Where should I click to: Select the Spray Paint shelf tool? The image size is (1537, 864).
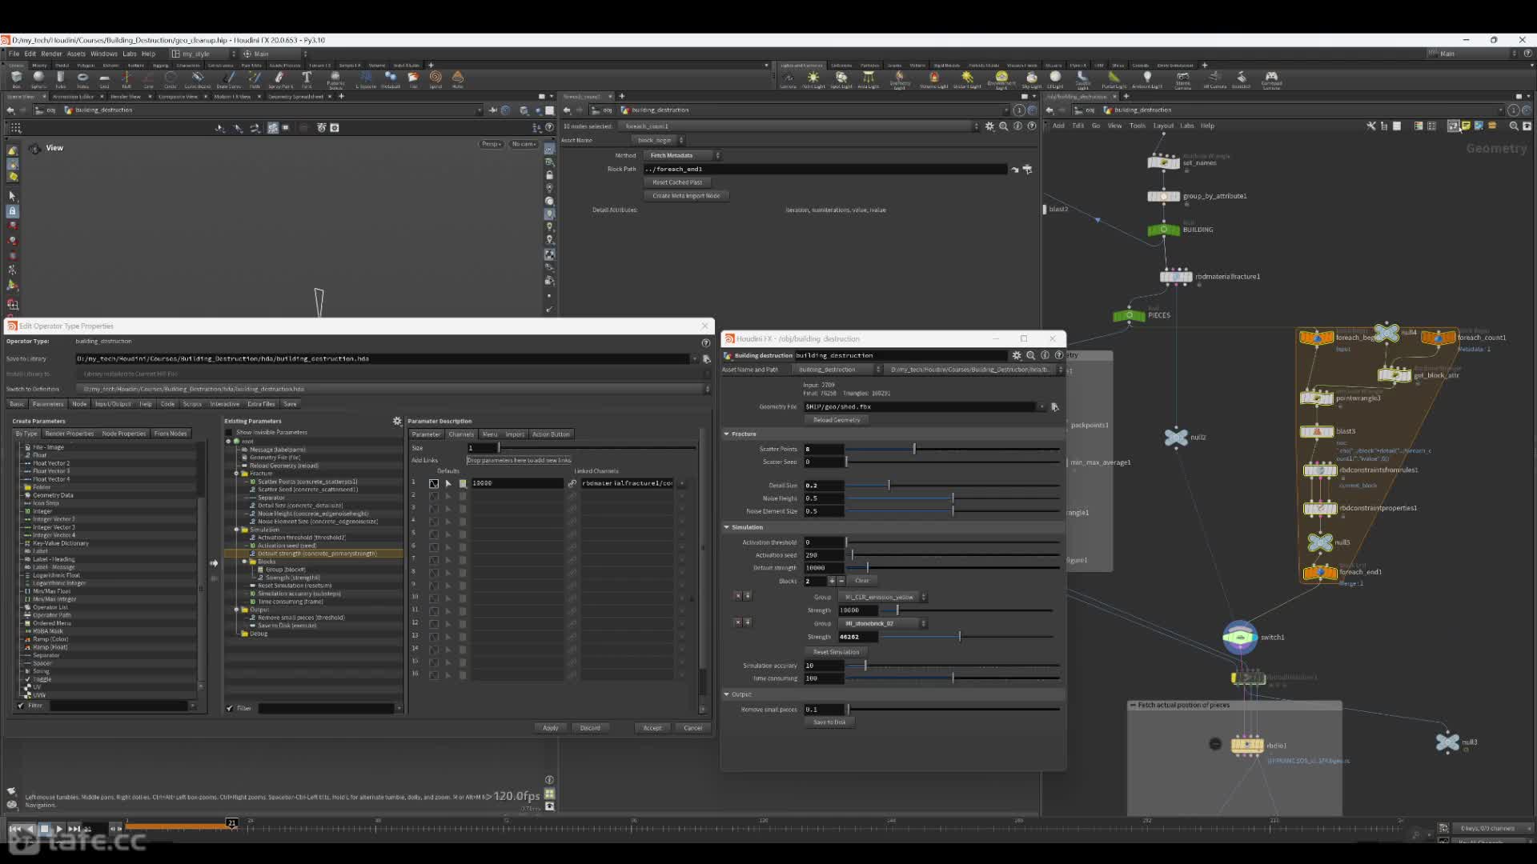pos(279,79)
